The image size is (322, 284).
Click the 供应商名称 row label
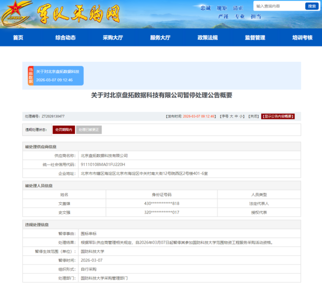[x=65, y=156]
